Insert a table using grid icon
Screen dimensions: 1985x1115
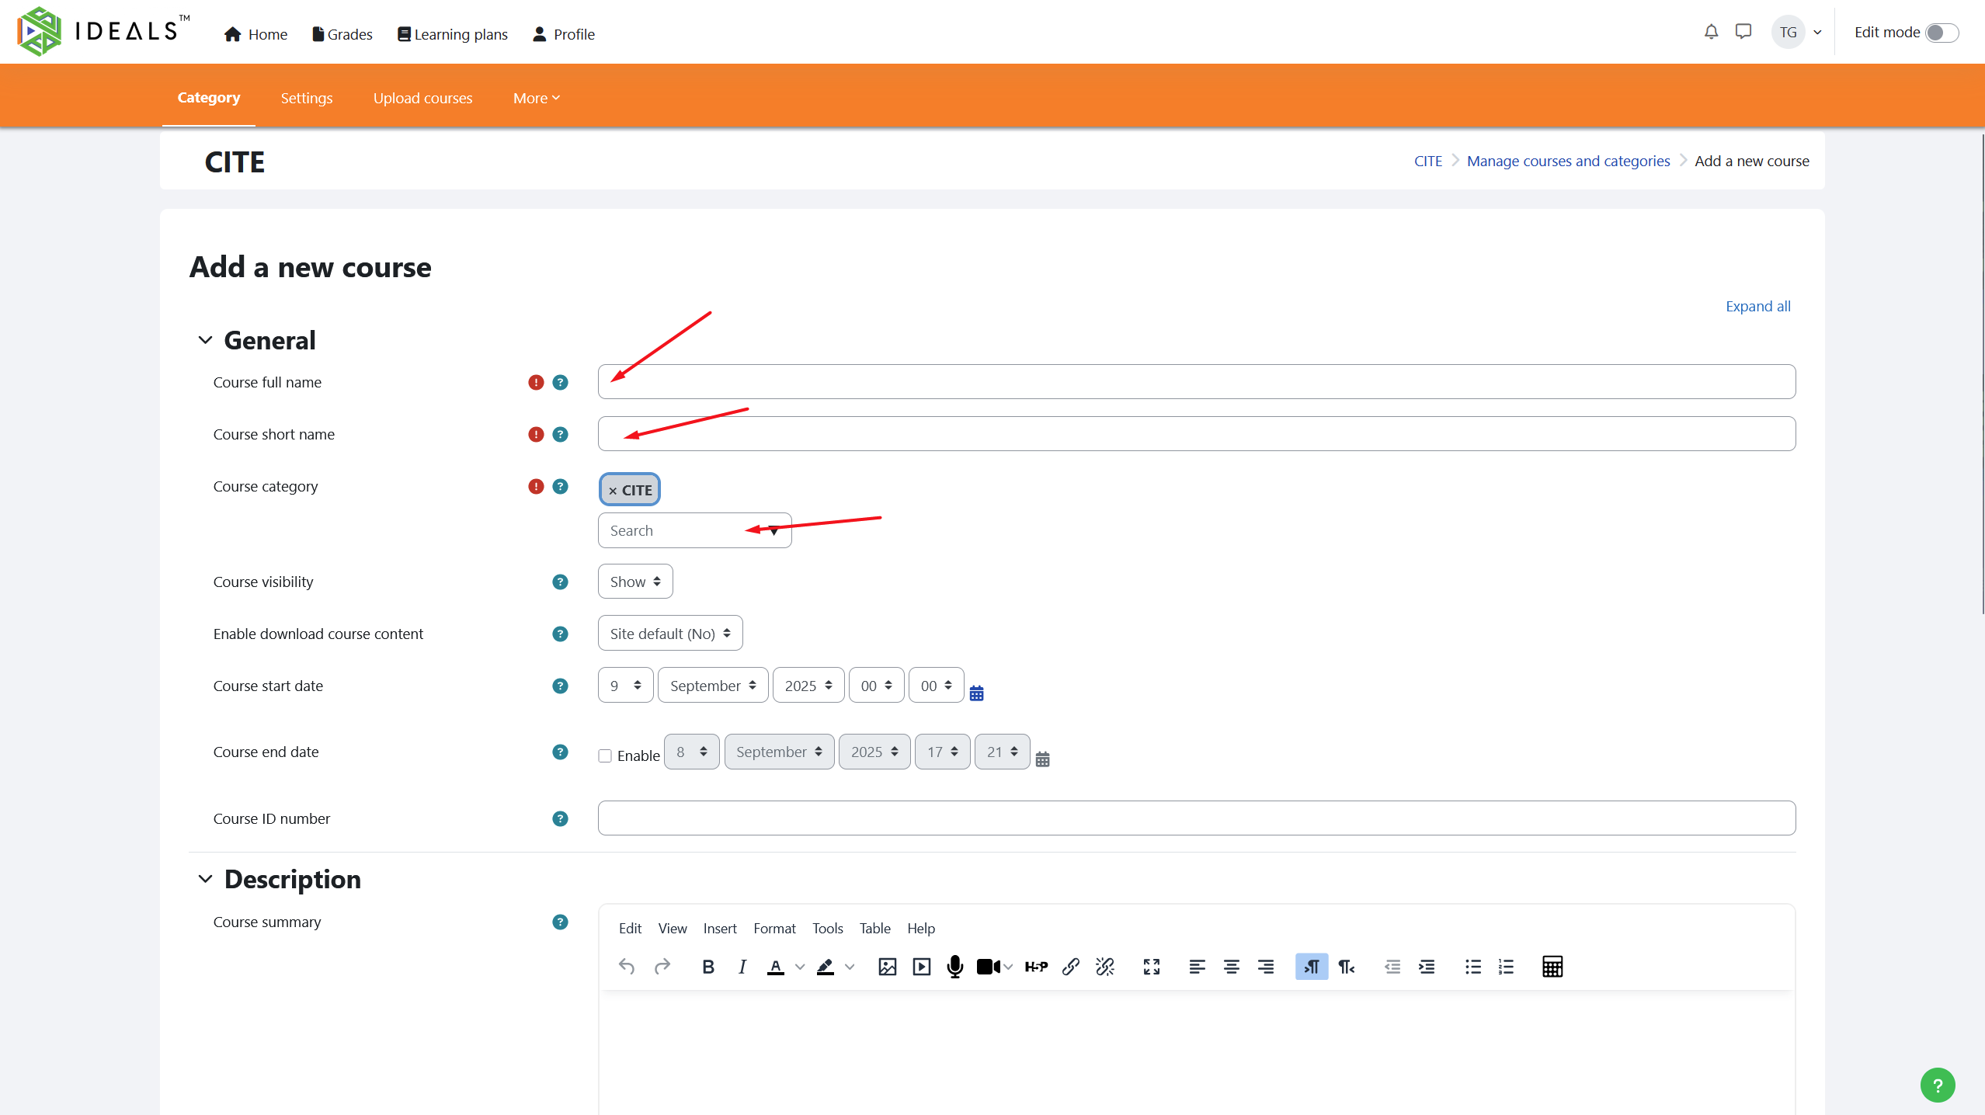click(1552, 967)
